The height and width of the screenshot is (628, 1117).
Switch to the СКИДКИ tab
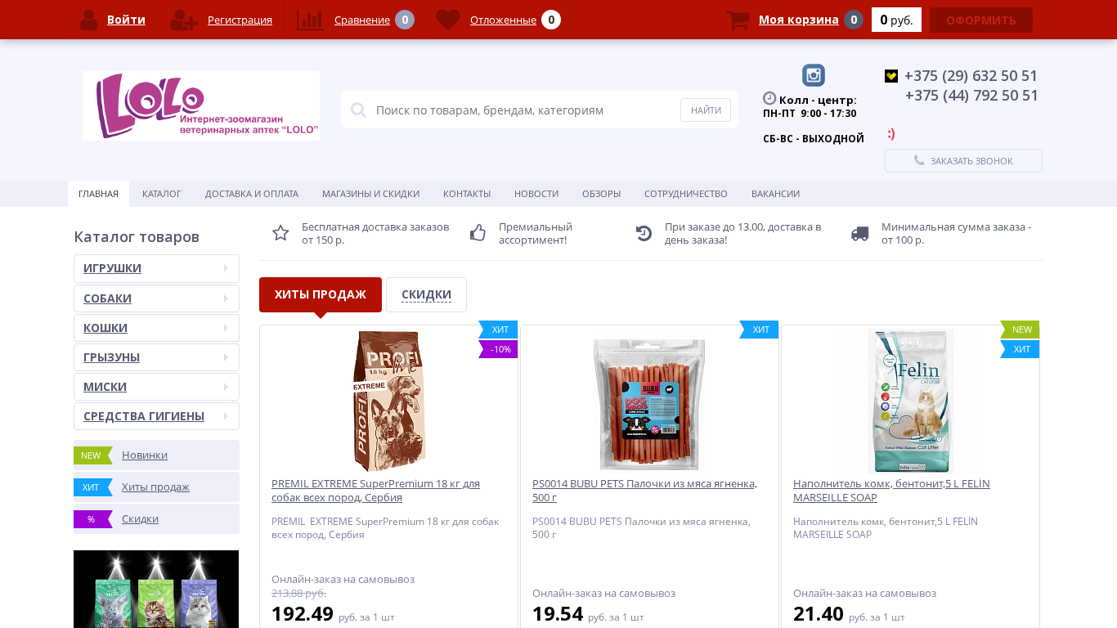(426, 294)
